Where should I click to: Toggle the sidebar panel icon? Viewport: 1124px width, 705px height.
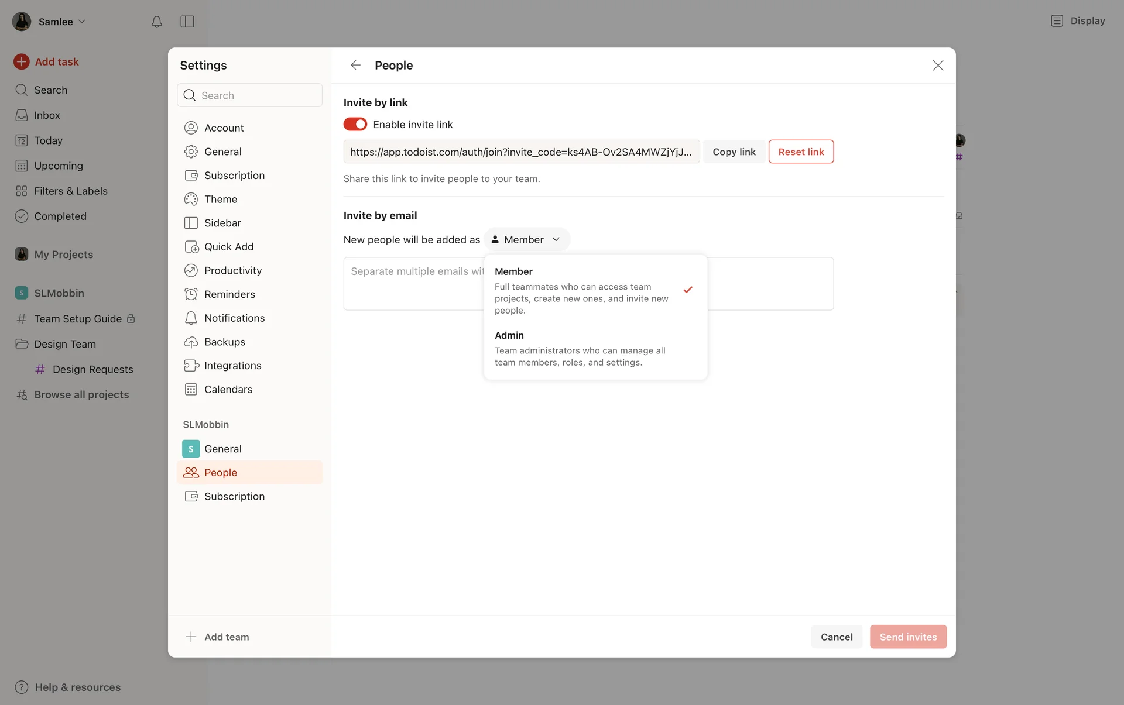coord(187,22)
